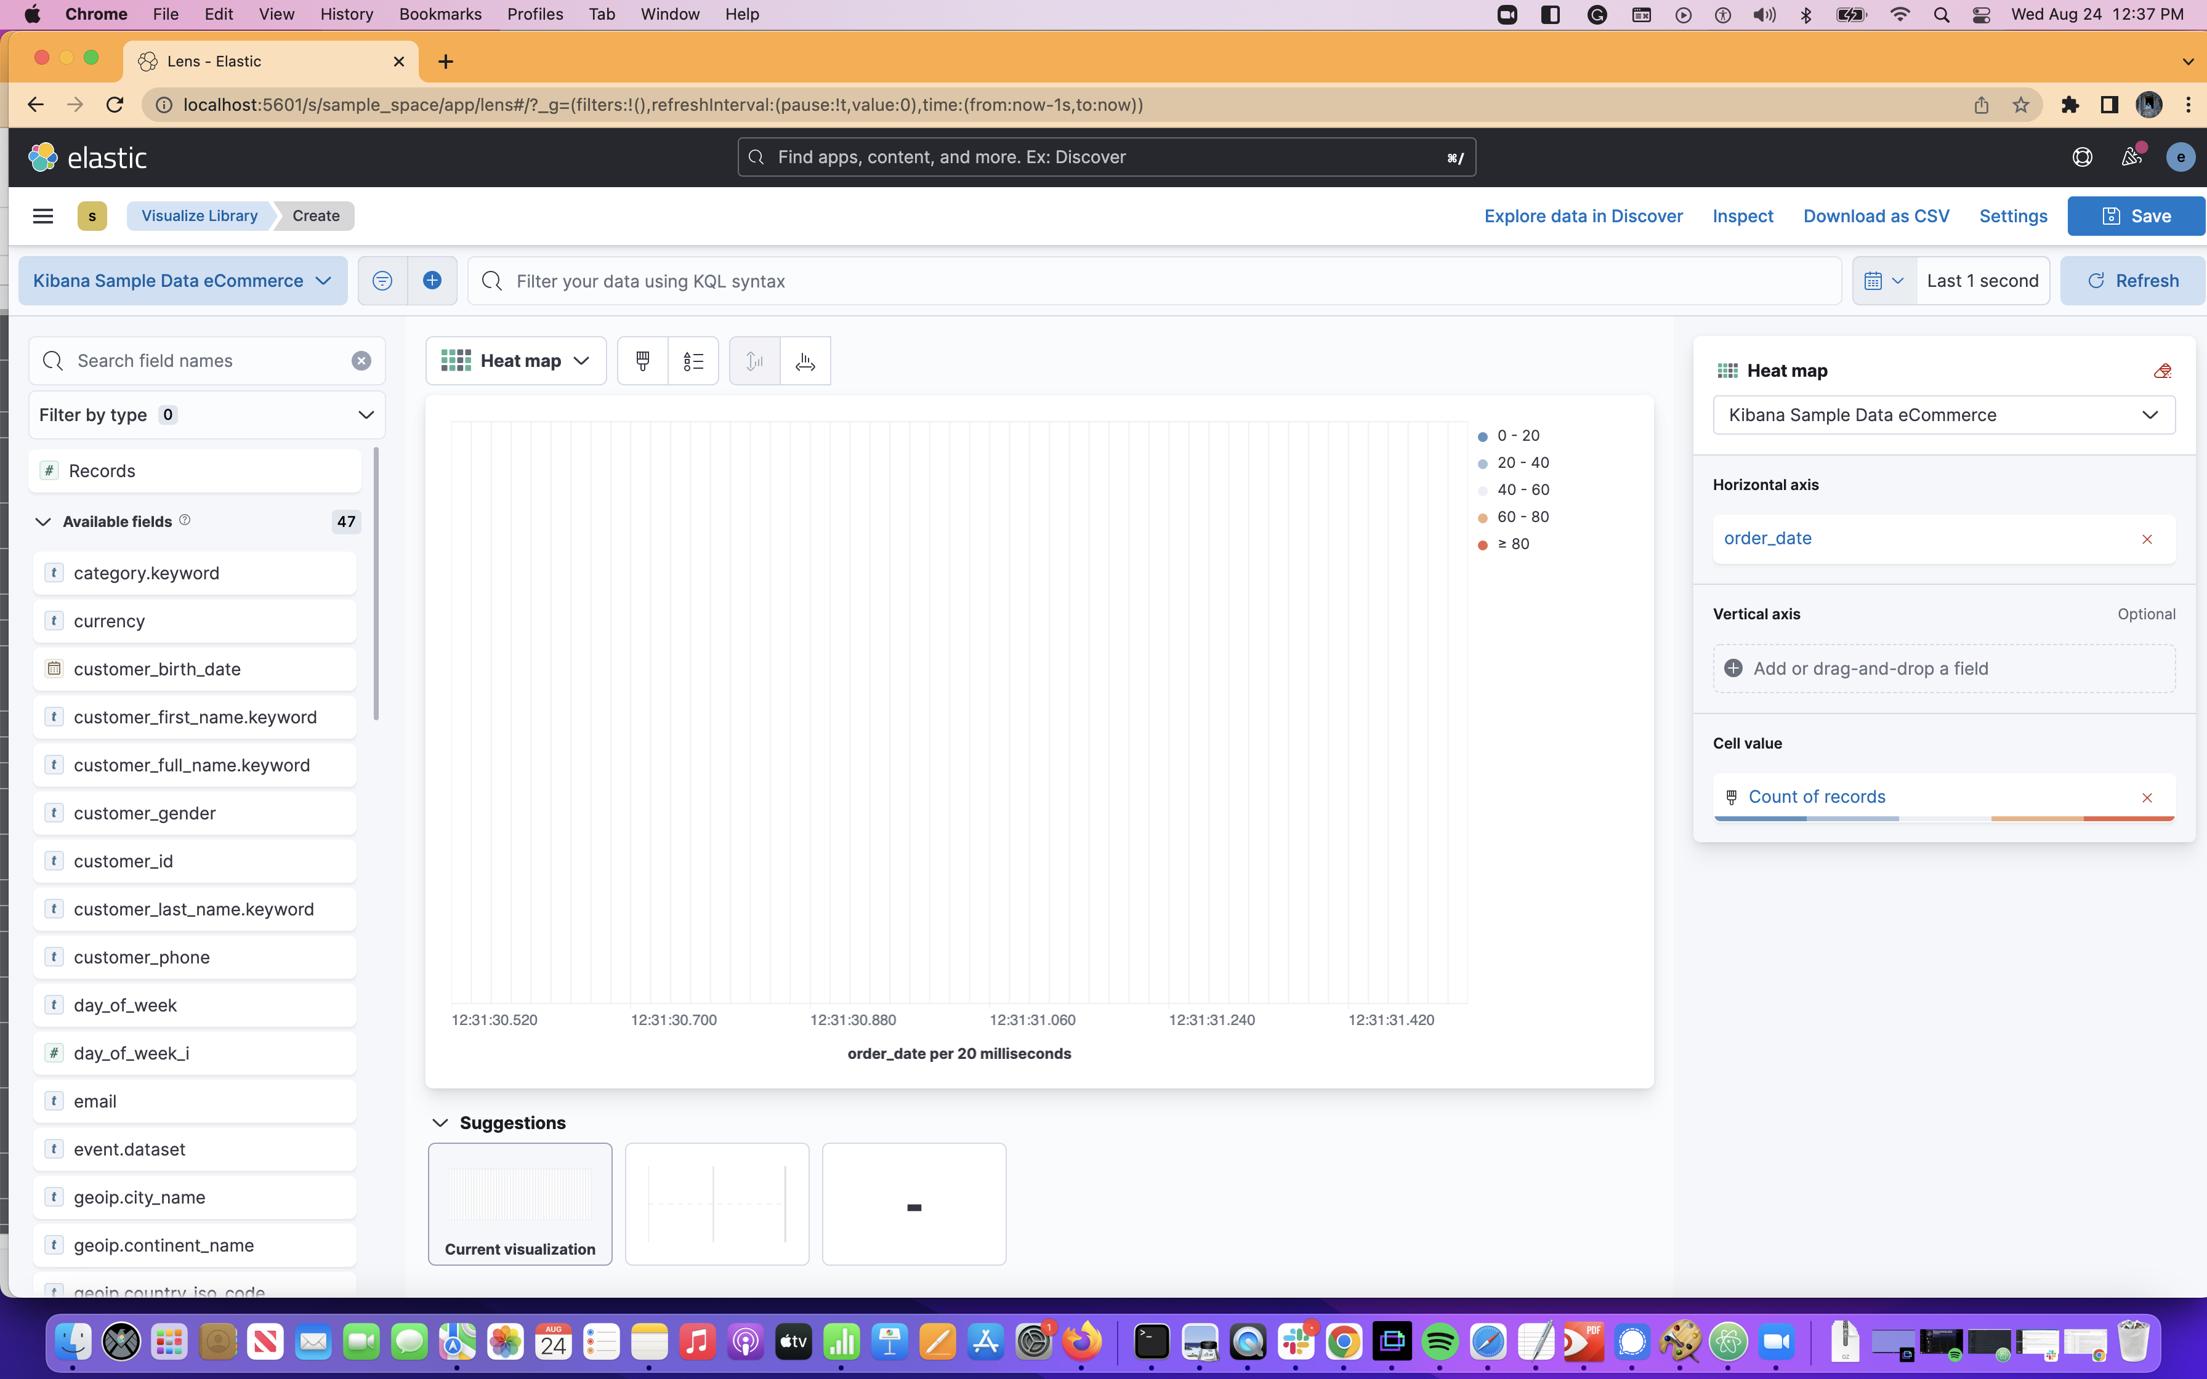Open Kibana Sample Data eCommerce data view picker
The image size is (2207, 1379).
coord(182,281)
